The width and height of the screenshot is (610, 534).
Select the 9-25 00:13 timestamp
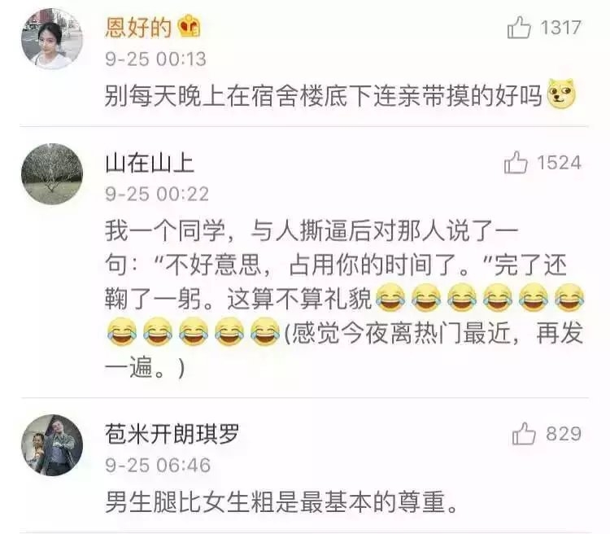pos(155,59)
